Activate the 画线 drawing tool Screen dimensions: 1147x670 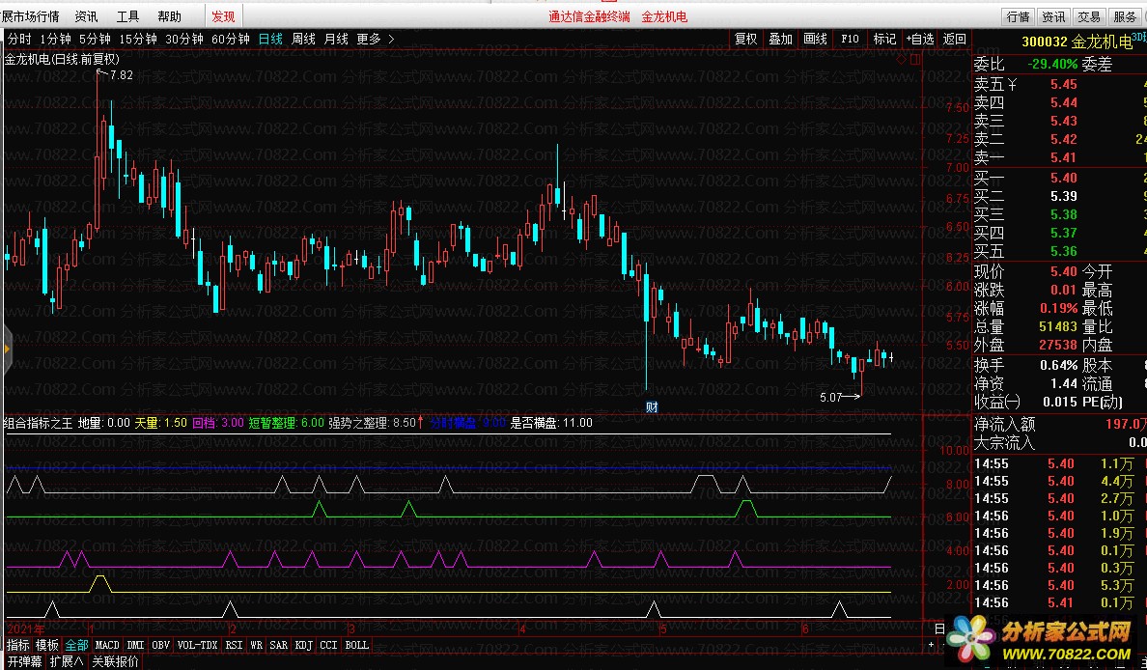[x=815, y=39]
